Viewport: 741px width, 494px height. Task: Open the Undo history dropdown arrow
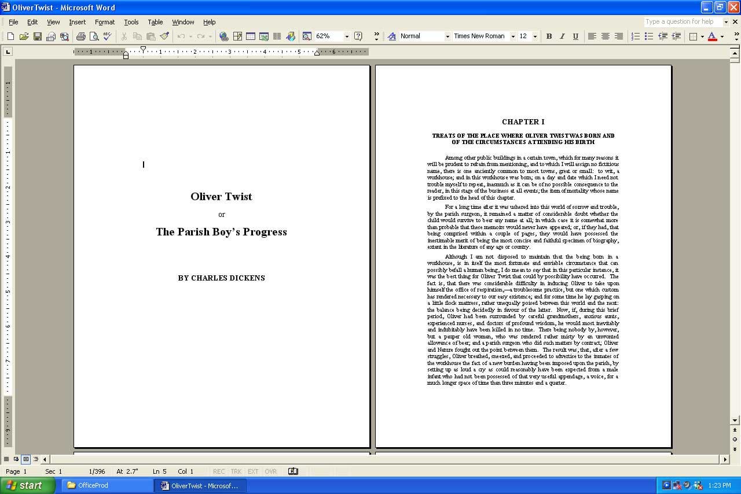click(x=190, y=36)
